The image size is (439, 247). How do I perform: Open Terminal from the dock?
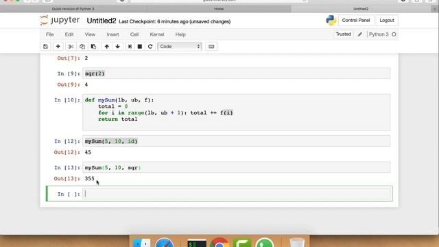pyautogui.click(x=197, y=243)
